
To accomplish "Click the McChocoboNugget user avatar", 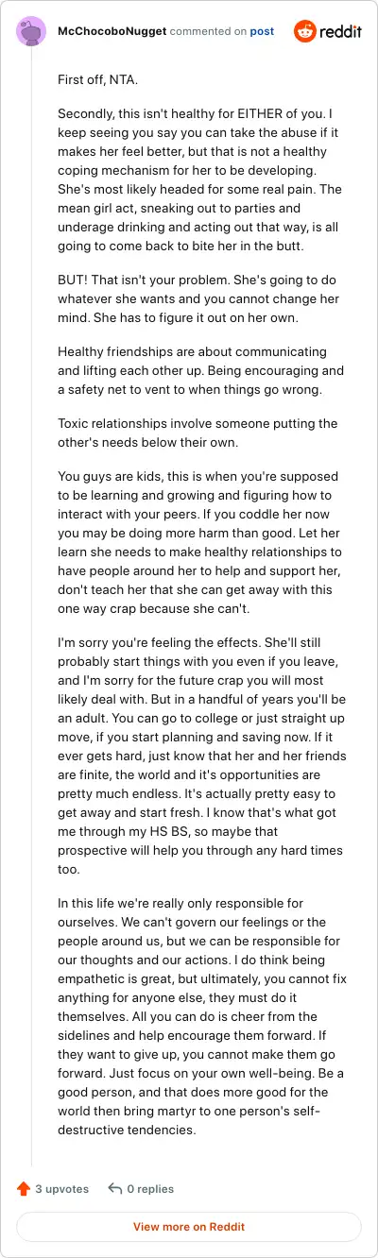I will tap(31, 31).
